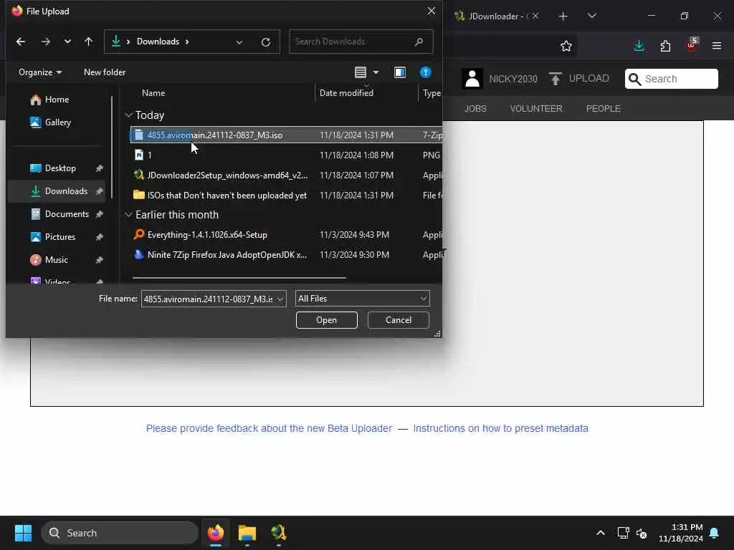The width and height of the screenshot is (734, 550).
Task: Select Downloads in the navigation pane
Action: coord(56,191)
